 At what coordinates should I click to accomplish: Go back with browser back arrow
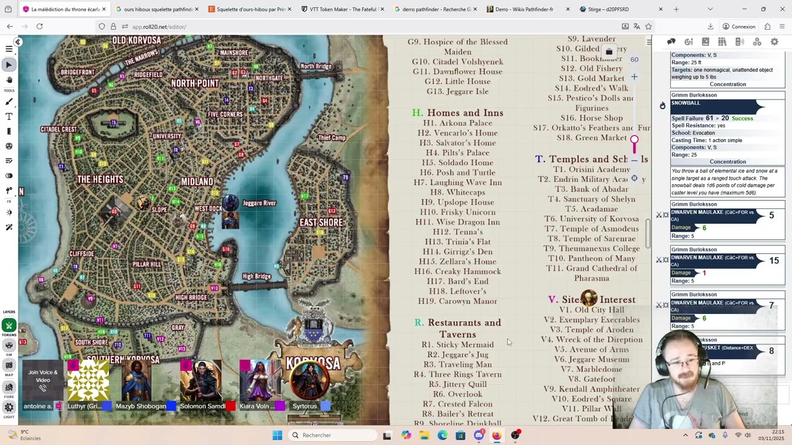pyautogui.click(x=10, y=27)
